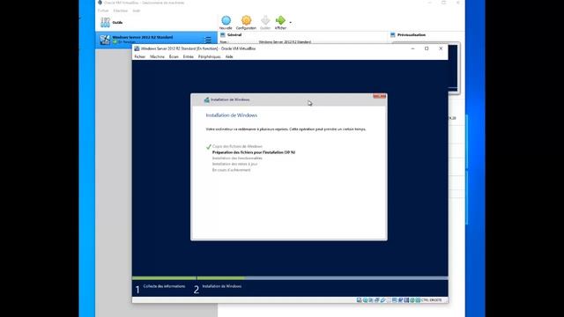This screenshot has height=317, width=564.
Task: Click hard disk activity icon in VM status bar
Action: click(x=359, y=300)
